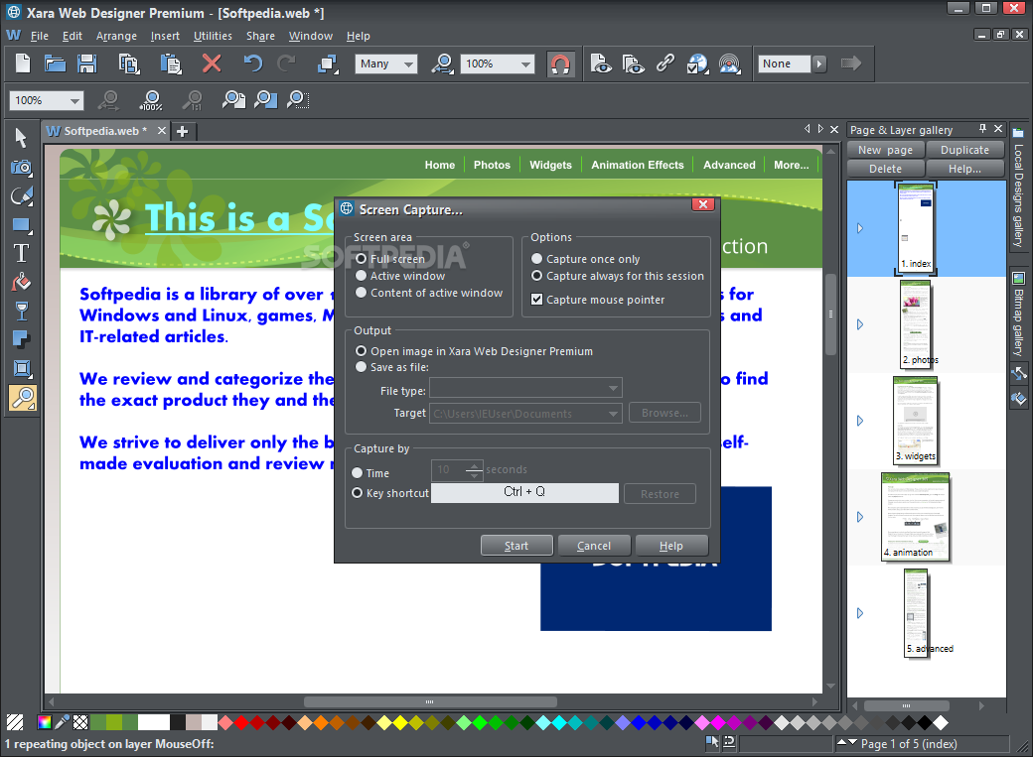Select the Fill bucket tool
Screen dimensions: 1033x757
point(22,282)
